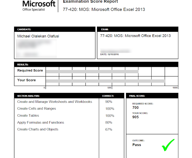Click the OUTCOME: label
Screen dimensions: 192x158
138,141
